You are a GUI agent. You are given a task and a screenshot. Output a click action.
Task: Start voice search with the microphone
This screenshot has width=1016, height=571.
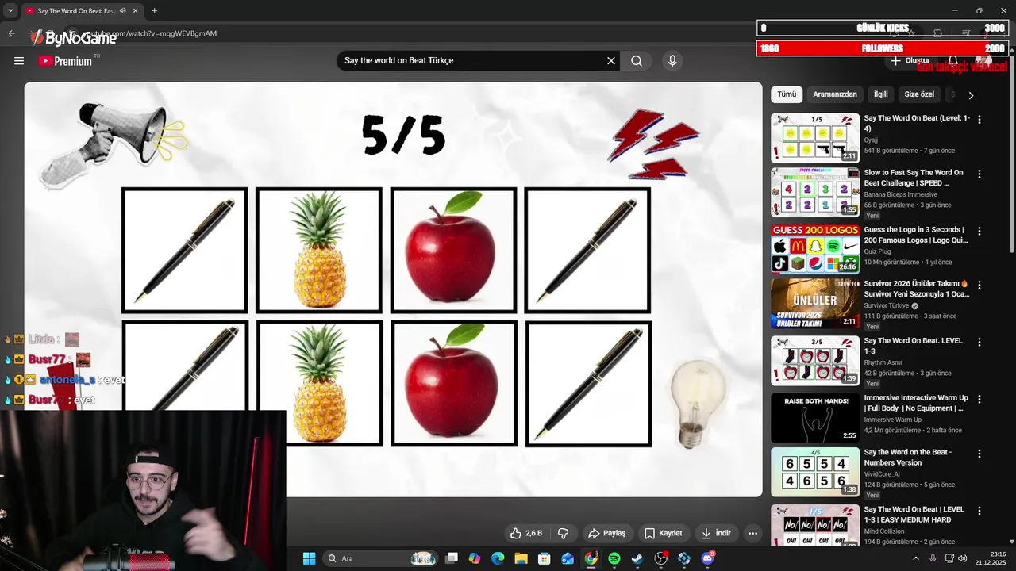(x=672, y=61)
